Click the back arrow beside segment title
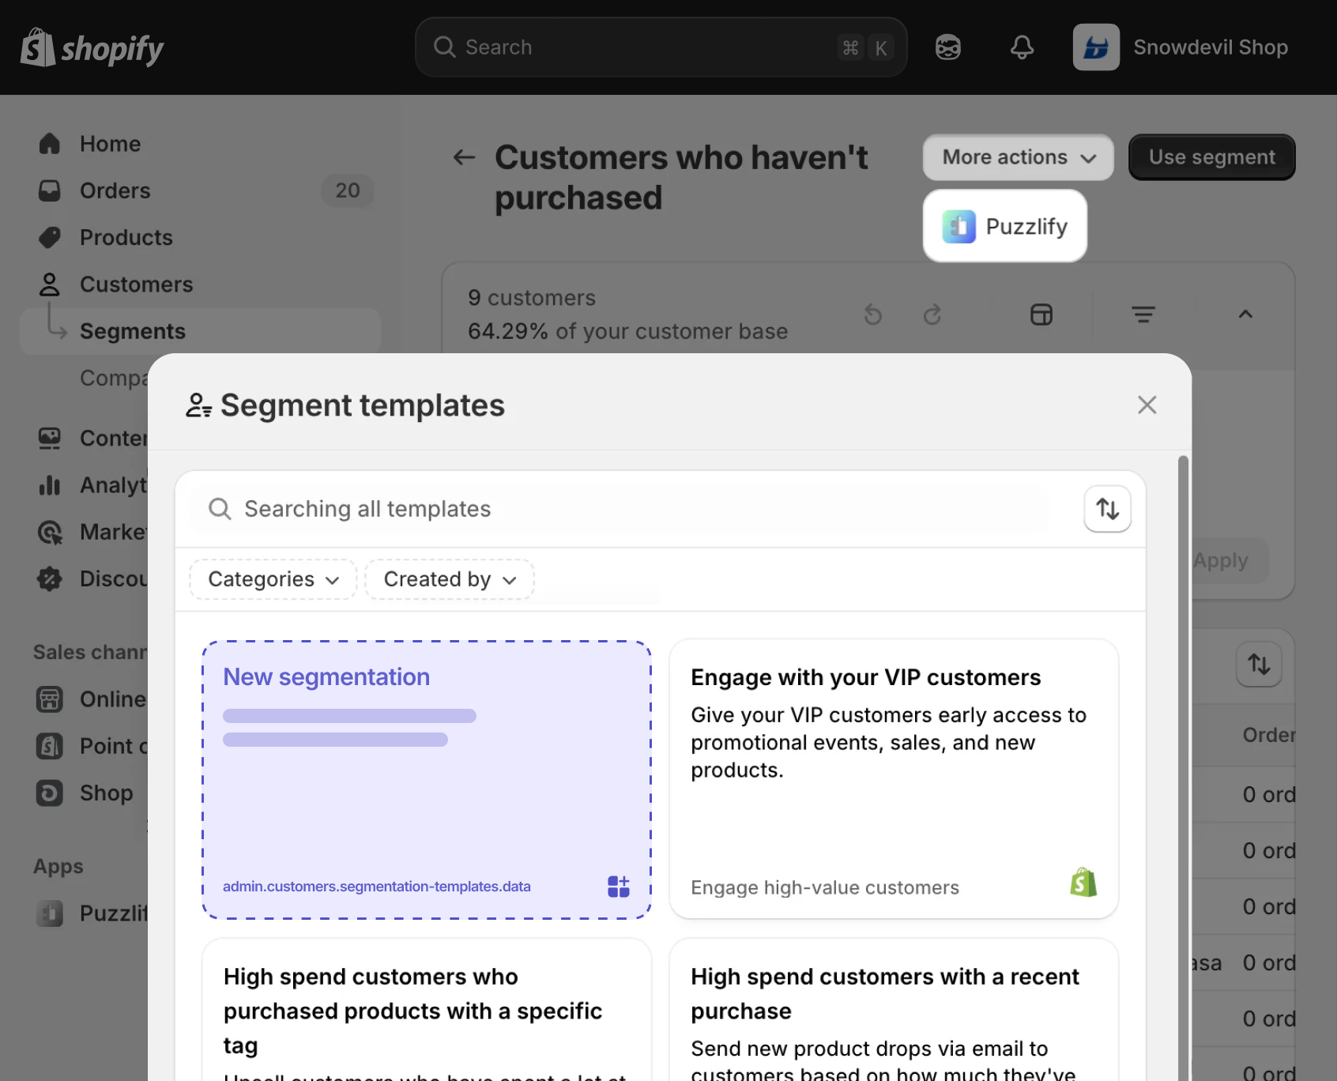 point(465,157)
